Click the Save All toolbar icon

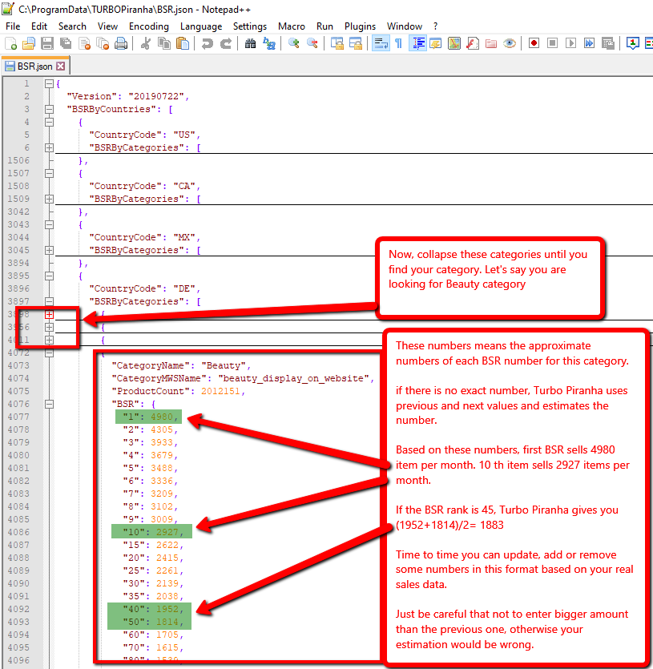point(66,43)
